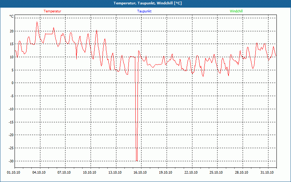Image resolution: width=291 pixels, height=182 pixels.
Task: Click the 28.10.10 date label
Action: (x=242, y=173)
